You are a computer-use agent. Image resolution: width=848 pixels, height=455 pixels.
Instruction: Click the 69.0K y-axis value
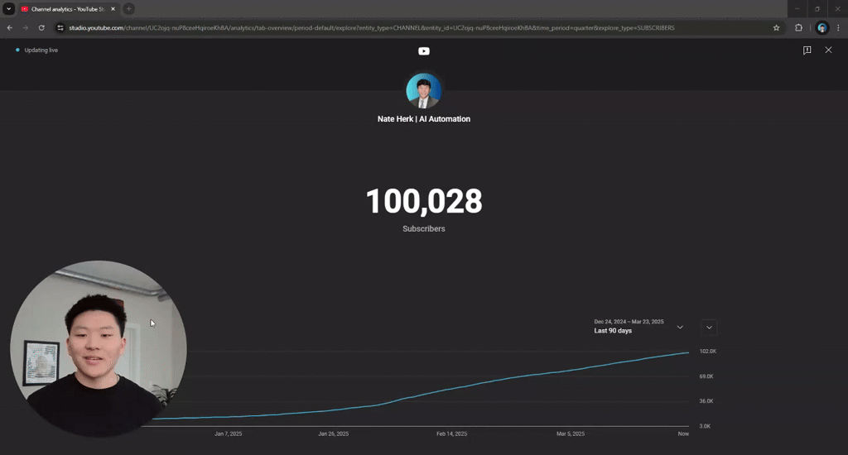pyautogui.click(x=706, y=376)
